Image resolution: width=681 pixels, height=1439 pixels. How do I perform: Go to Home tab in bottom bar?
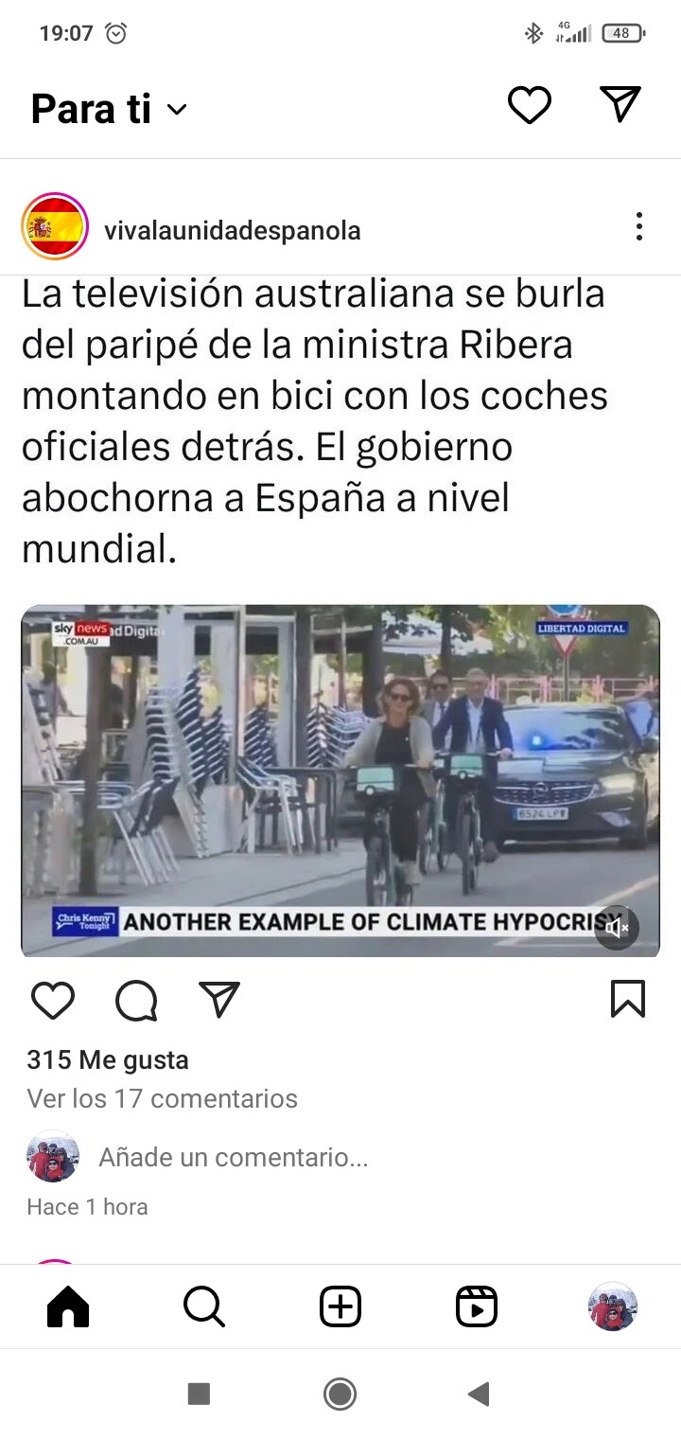(68, 1307)
